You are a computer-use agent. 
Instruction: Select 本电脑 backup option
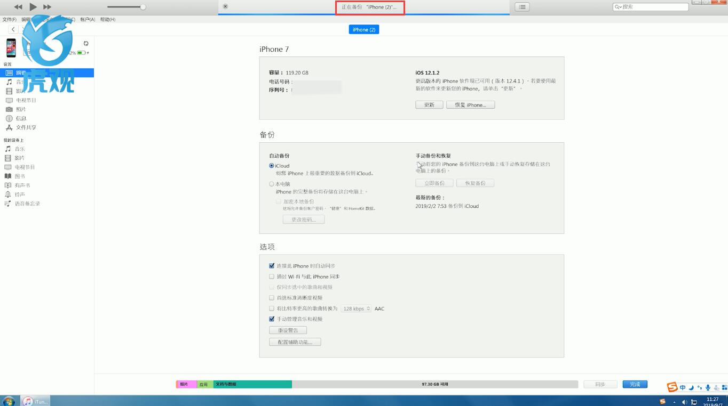click(x=272, y=184)
